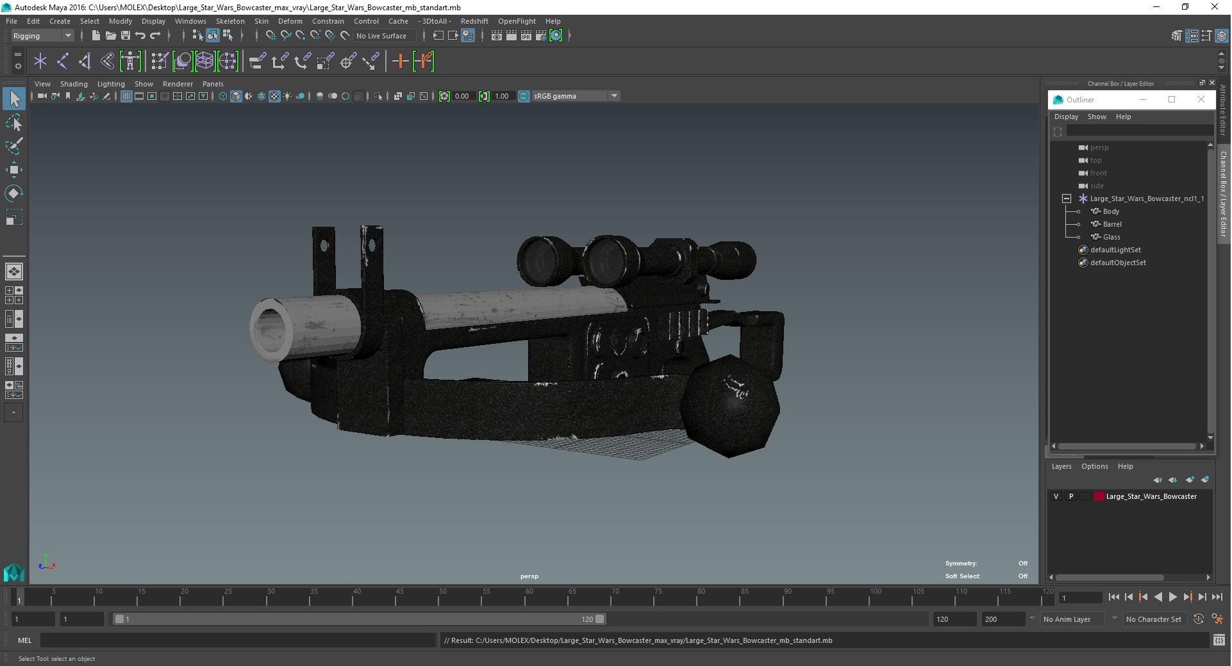Toggle the view color management ON icon
Image resolution: width=1232 pixels, height=666 pixels.
(x=524, y=96)
